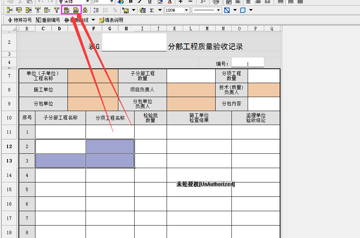Click the line spacing icon
The image size is (360, 238).
[x=96, y=10]
